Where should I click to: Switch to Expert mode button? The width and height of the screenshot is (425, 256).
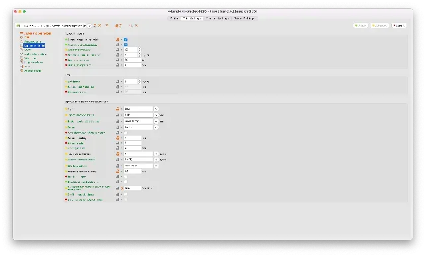tap(398, 25)
